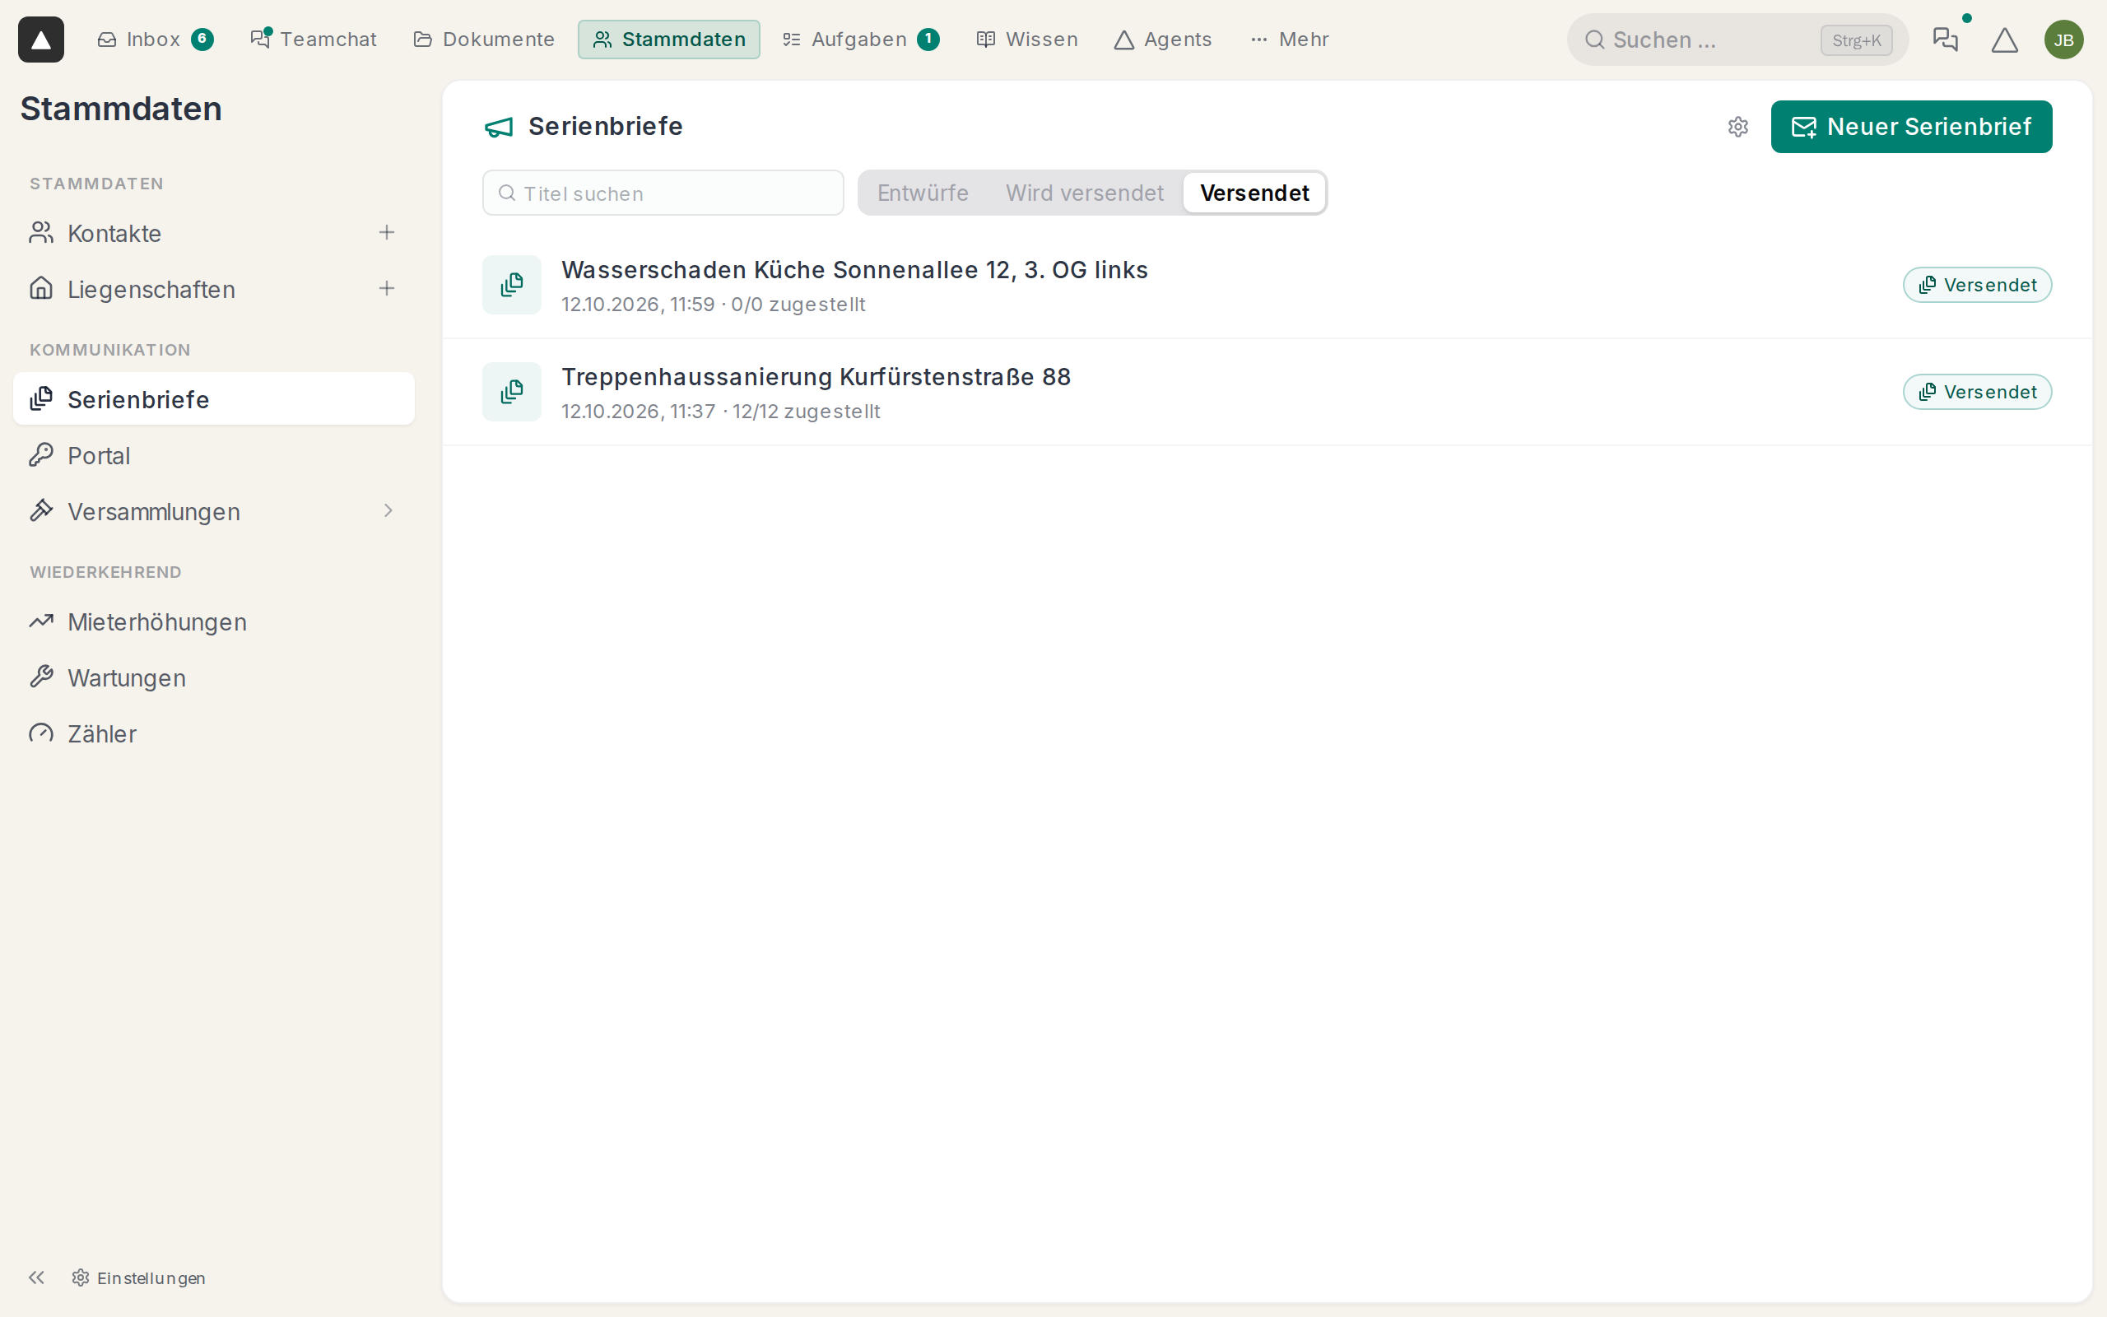2107x1317 pixels.
Task: Click the Titel suchen search field
Action: coord(663,193)
